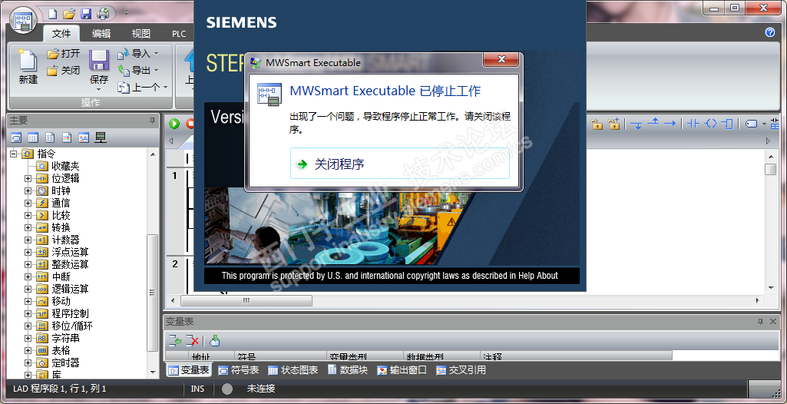Close the MWSmart Executable dialog

pyautogui.click(x=501, y=60)
